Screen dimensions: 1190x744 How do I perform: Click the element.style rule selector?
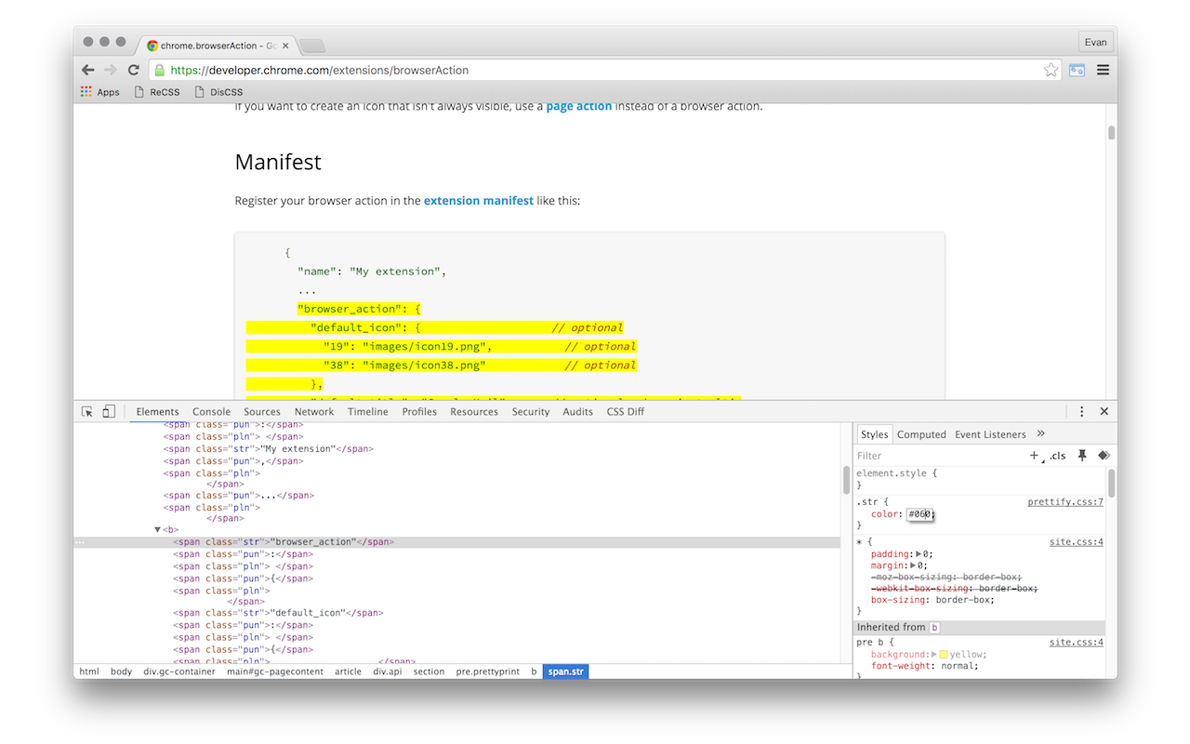[x=893, y=473]
